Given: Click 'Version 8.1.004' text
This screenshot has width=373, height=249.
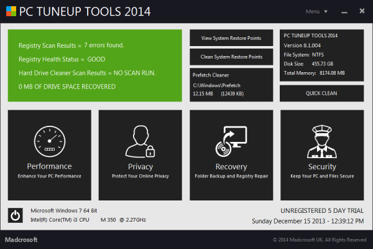Looking at the screenshot, I should pyautogui.click(x=302, y=45).
